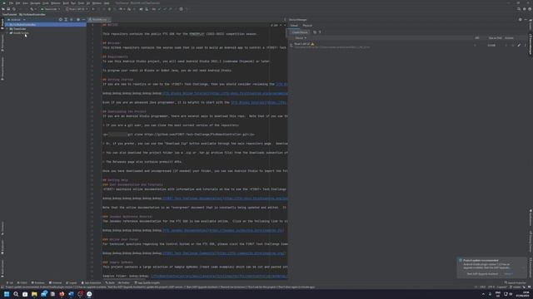This screenshot has height=299, width=533.
Task: Click the Search Everywhere magnifier icon
Action: (x=519, y=9)
